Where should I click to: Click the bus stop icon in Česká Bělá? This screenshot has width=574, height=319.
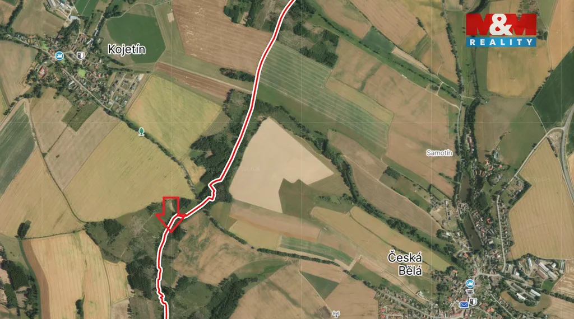[470, 284]
